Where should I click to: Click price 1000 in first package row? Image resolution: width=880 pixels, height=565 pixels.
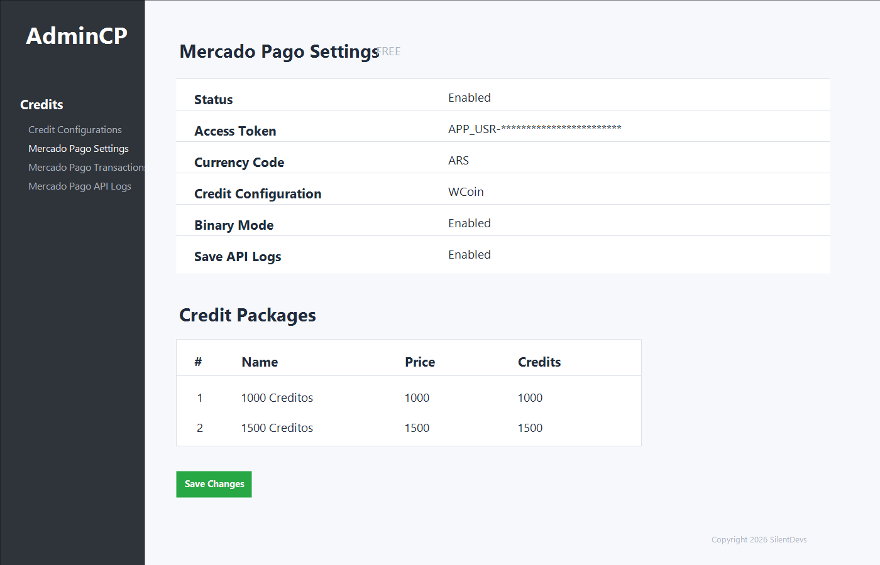417,398
